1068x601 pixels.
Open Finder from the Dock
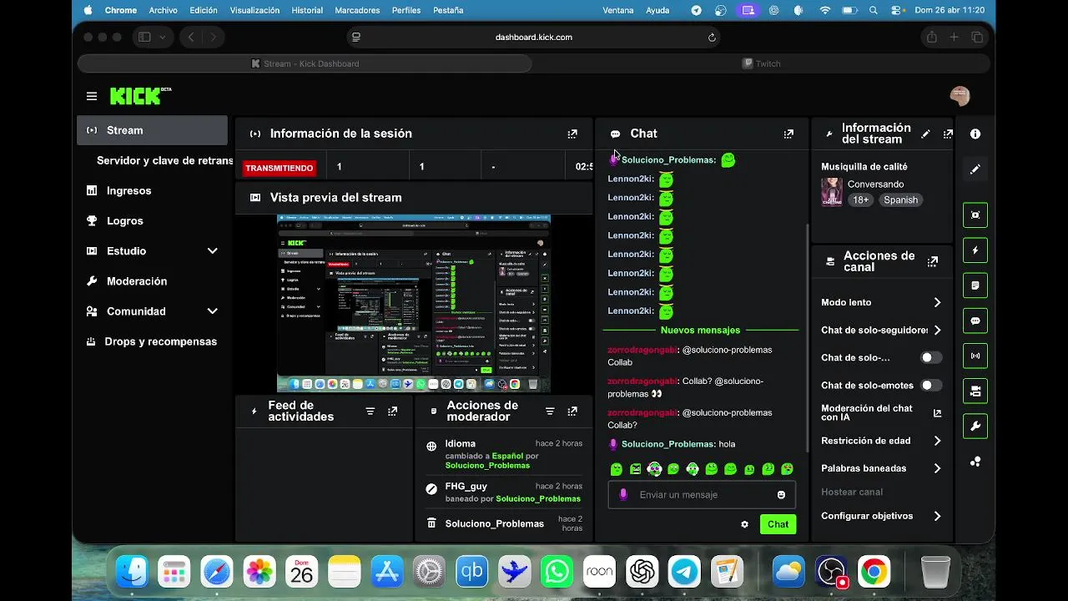click(132, 572)
